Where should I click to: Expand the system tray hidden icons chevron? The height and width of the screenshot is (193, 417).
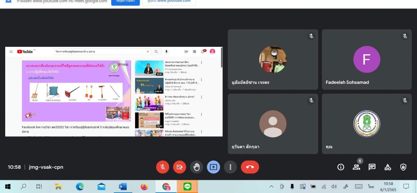[x=271, y=187]
